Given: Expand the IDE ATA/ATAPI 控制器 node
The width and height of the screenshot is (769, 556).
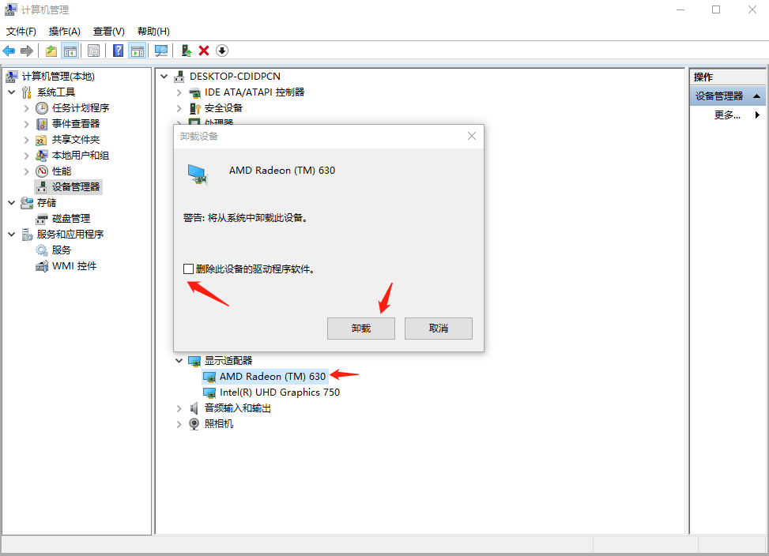Looking at the screenshot, I should point(179,92).
